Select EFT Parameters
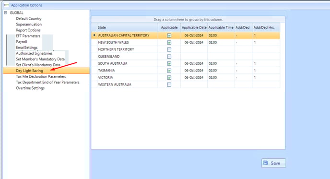Viewport: 330px width, 179px height. (x=28, y=36)
